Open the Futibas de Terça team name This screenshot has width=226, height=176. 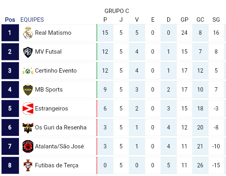click(57, 165)
